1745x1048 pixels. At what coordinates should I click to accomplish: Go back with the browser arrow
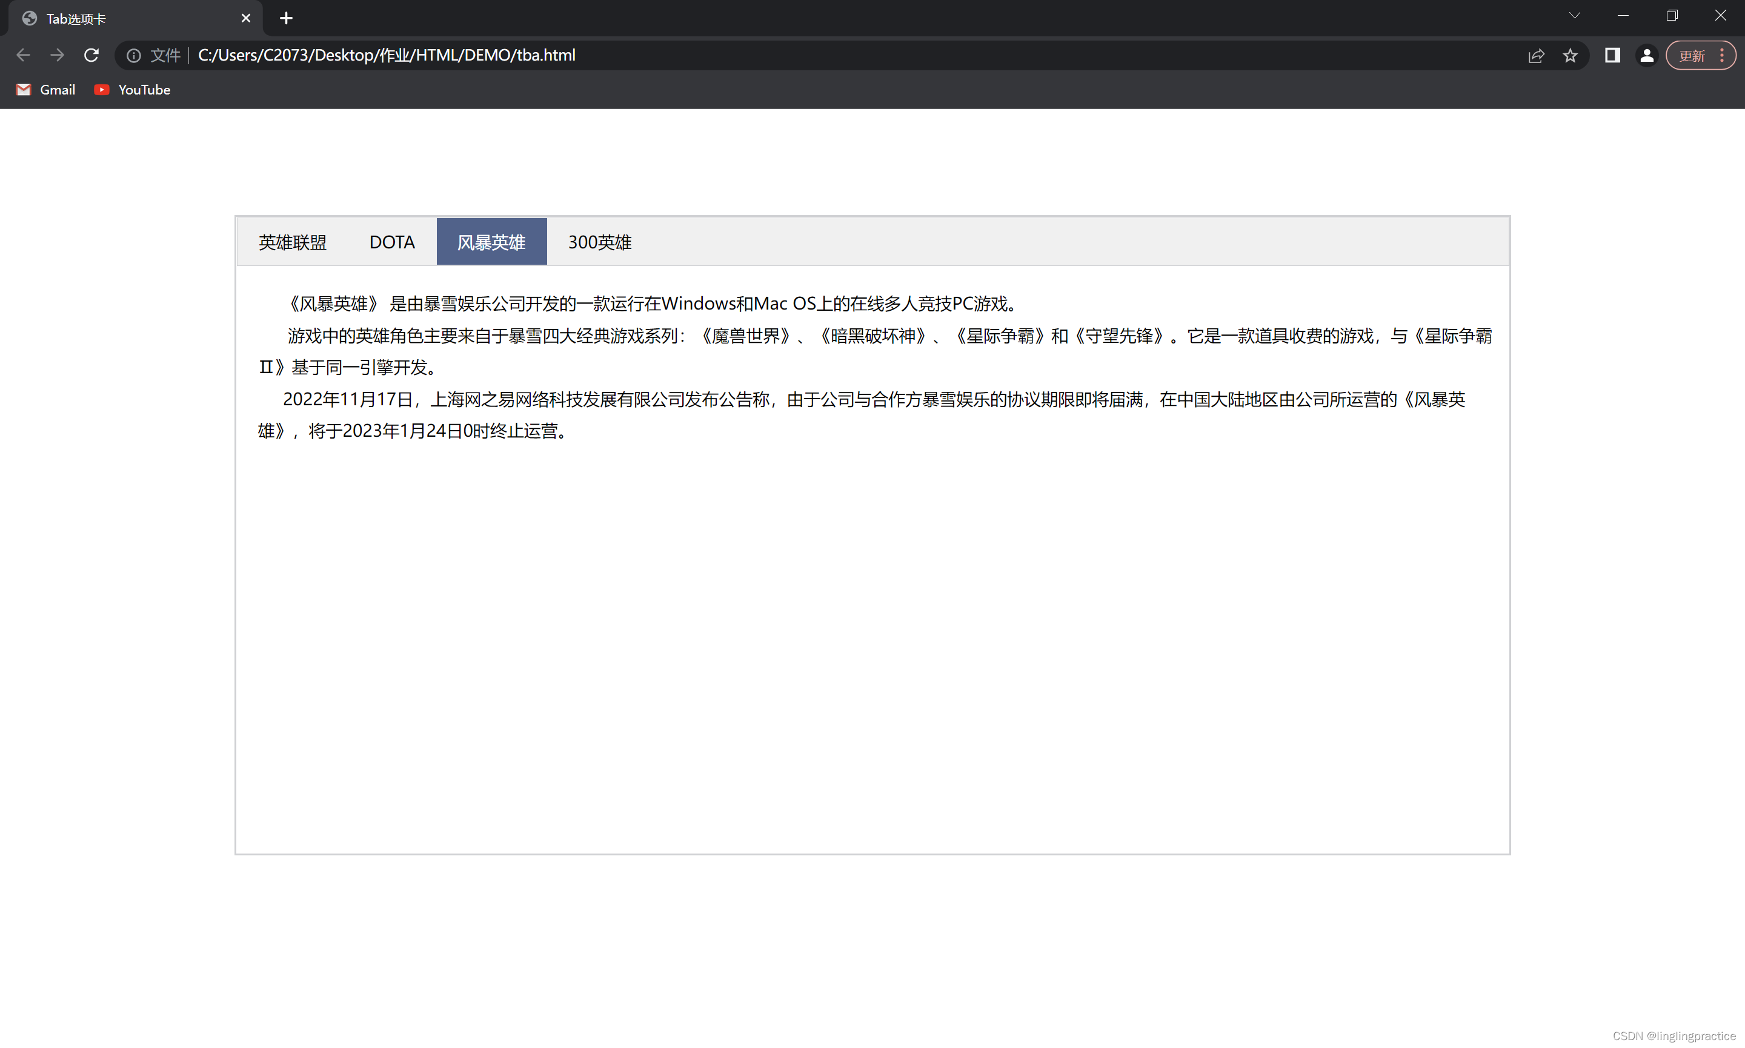[23, 55]
